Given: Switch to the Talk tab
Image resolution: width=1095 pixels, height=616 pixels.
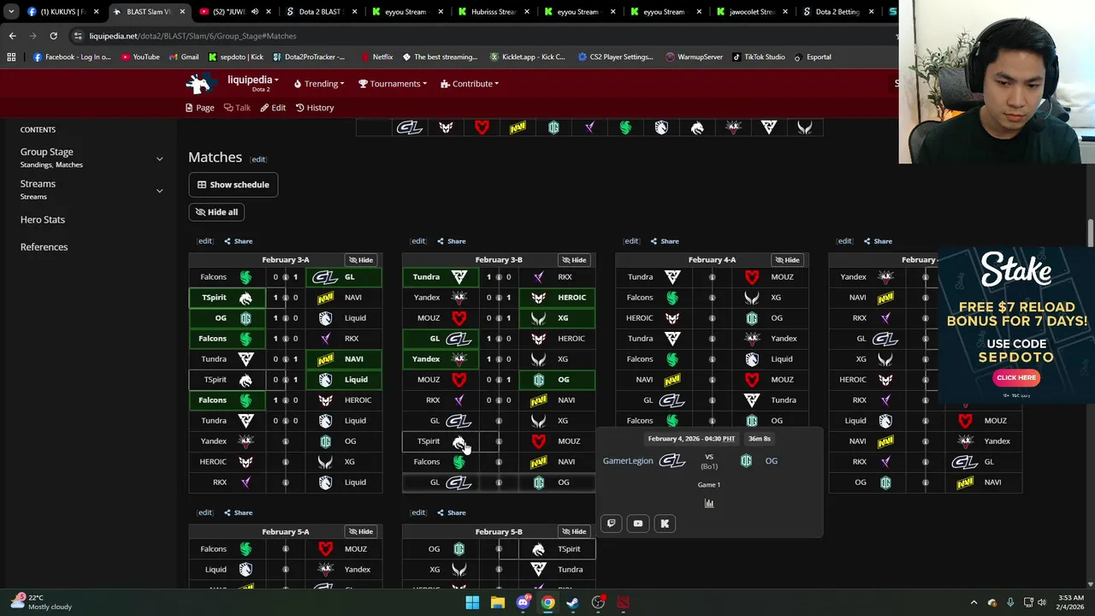Looking at the screenshot, I should (x=237, y=108).
